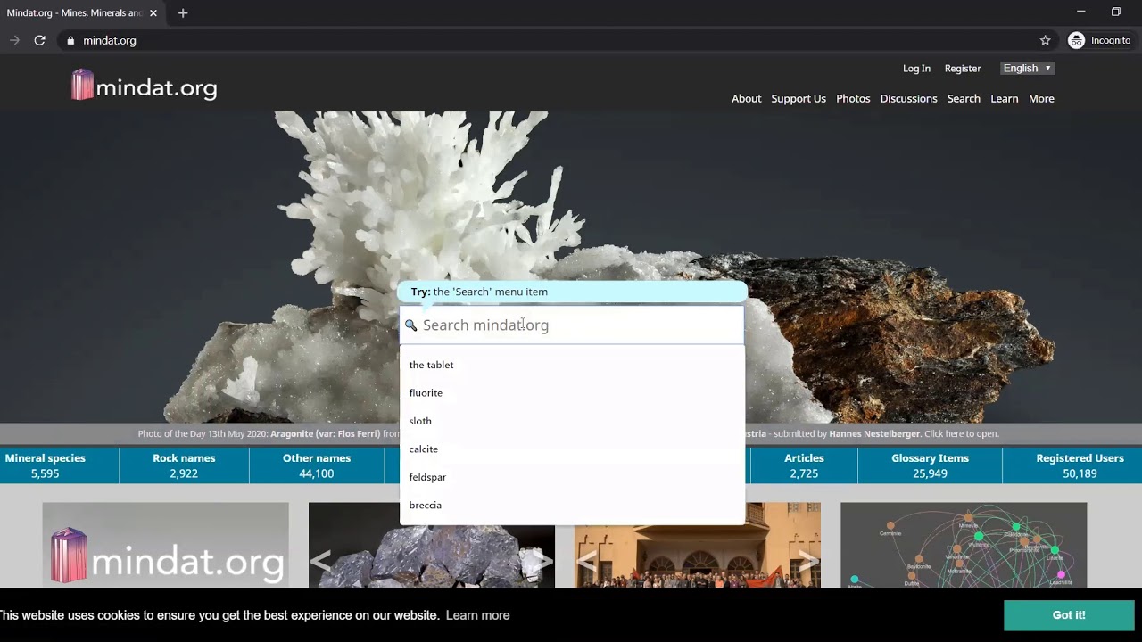Select the 'feldspar' suggestion
1142x642 pixels.
[x=572, y=477]
